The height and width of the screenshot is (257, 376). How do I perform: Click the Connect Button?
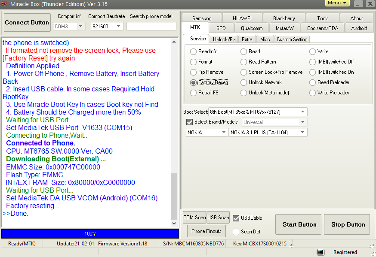point(27,22)
